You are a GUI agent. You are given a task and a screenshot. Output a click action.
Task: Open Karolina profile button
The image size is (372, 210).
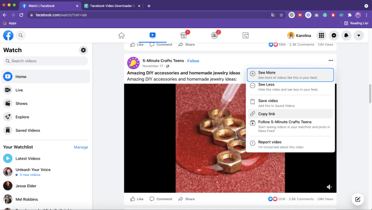[x=299, y=36]
